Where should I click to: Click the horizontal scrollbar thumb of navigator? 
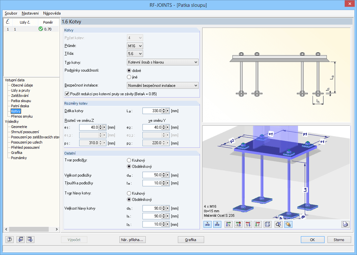[29, 229]
